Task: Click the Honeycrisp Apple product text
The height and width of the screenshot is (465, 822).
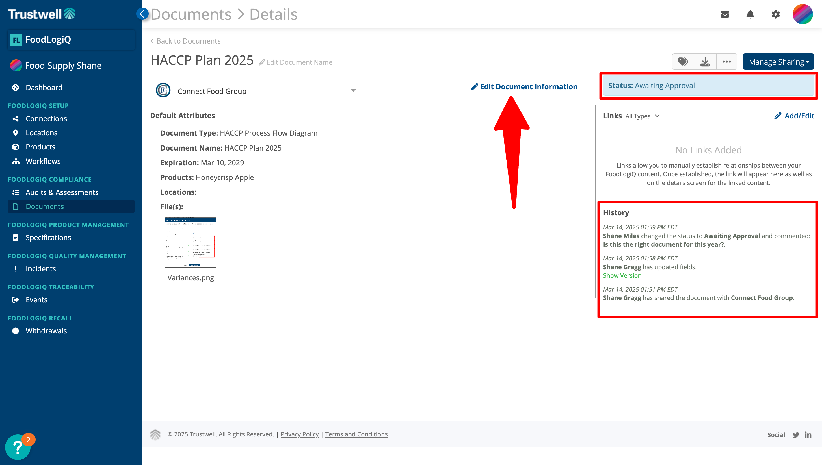Action: 225,177
